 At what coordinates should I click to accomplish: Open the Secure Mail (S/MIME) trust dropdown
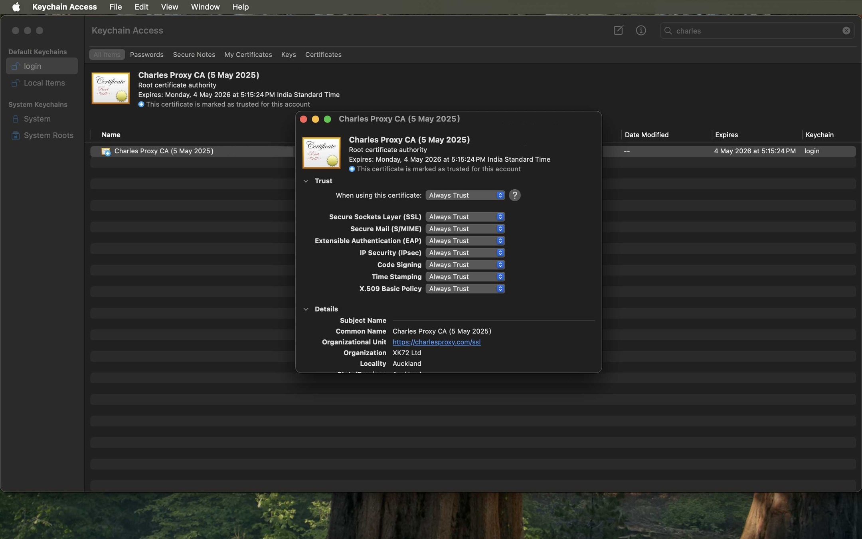tap(465, 229)
